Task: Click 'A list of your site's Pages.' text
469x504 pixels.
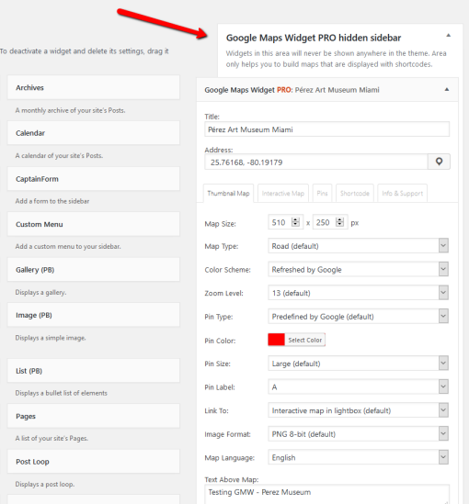Action: [51, 438]
